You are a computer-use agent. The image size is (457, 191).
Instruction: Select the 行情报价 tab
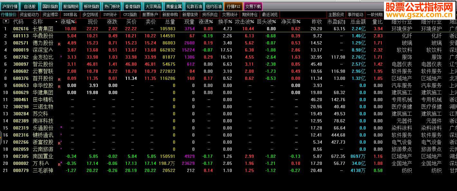(x=9, y=14)
